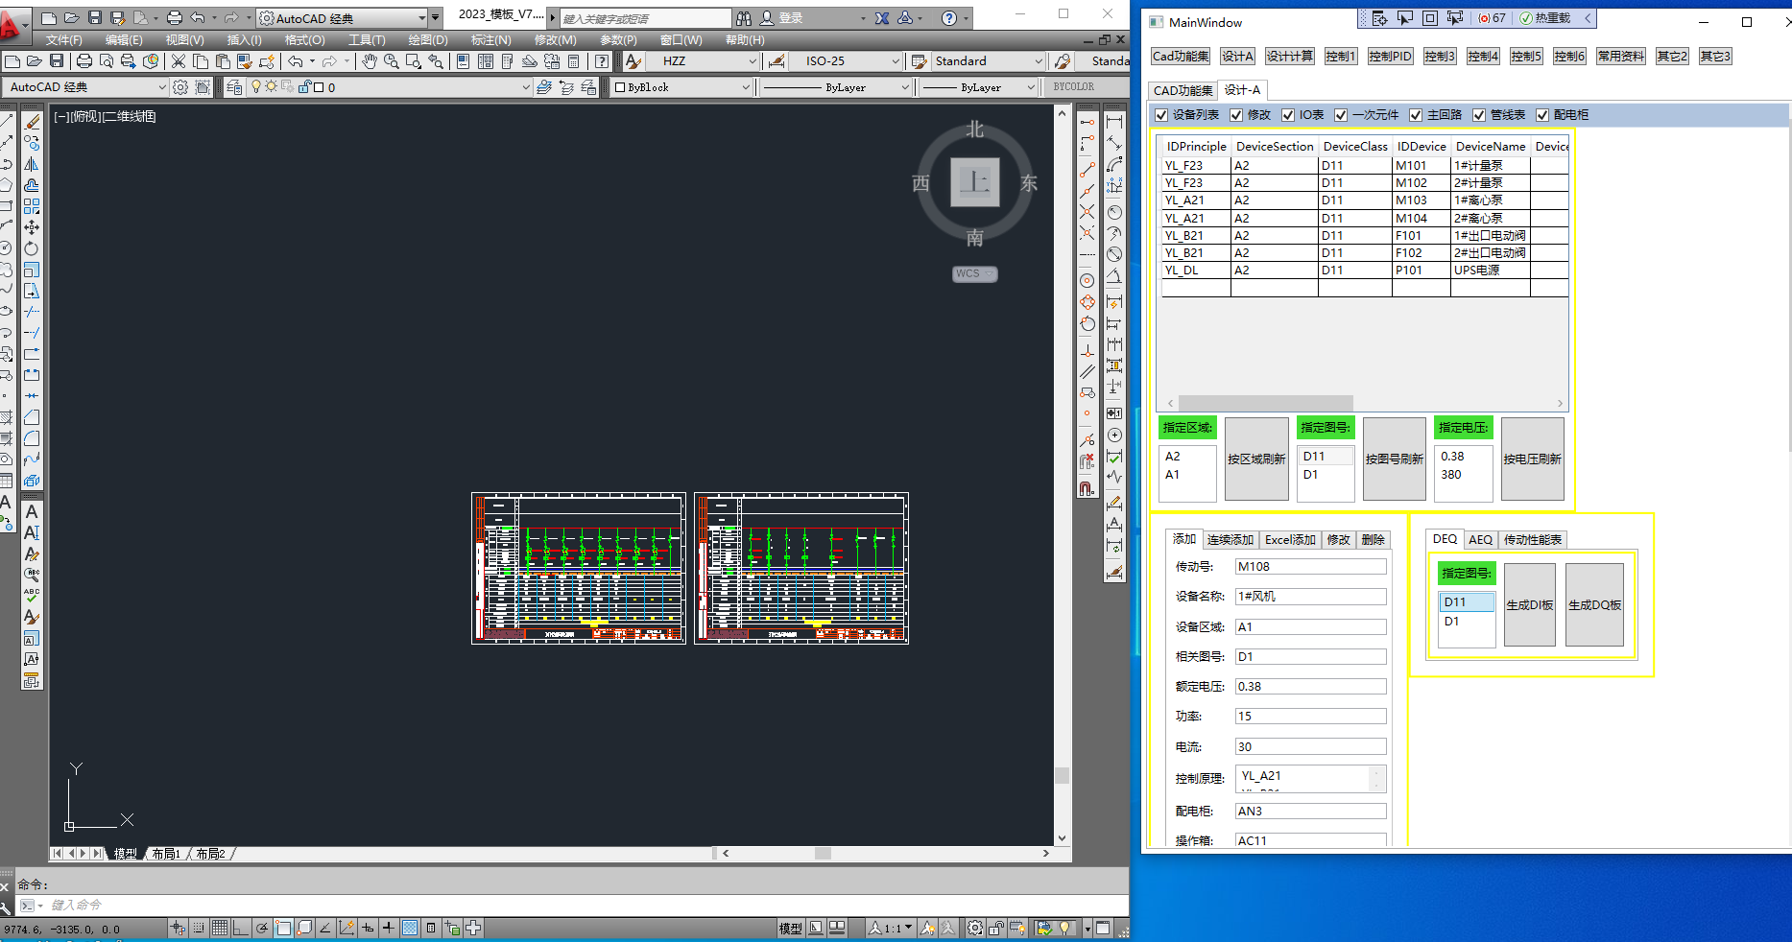Click the 按区域刷新 button
The height and width of the screenshot is (942, 1792).
pos(1256,459)
